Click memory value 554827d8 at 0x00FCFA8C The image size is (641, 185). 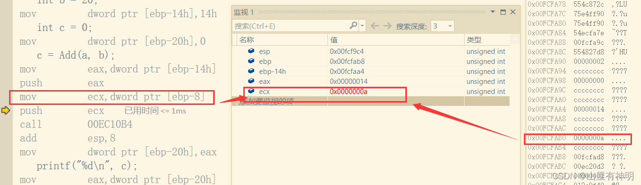(x=588, y=52)
